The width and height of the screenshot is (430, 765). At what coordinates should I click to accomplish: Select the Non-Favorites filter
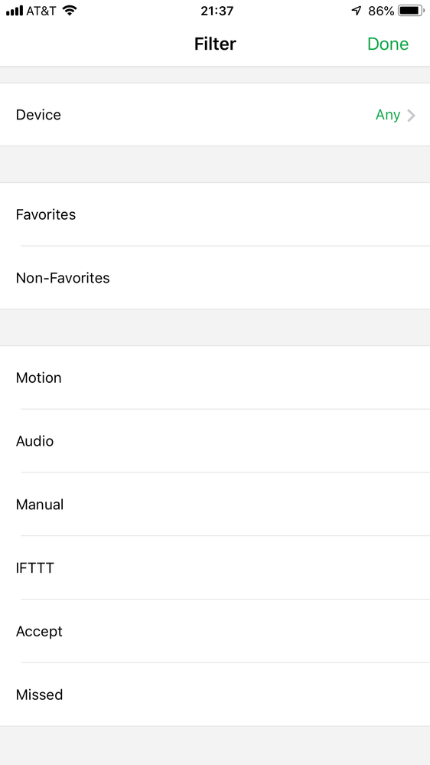coord(215,278)
